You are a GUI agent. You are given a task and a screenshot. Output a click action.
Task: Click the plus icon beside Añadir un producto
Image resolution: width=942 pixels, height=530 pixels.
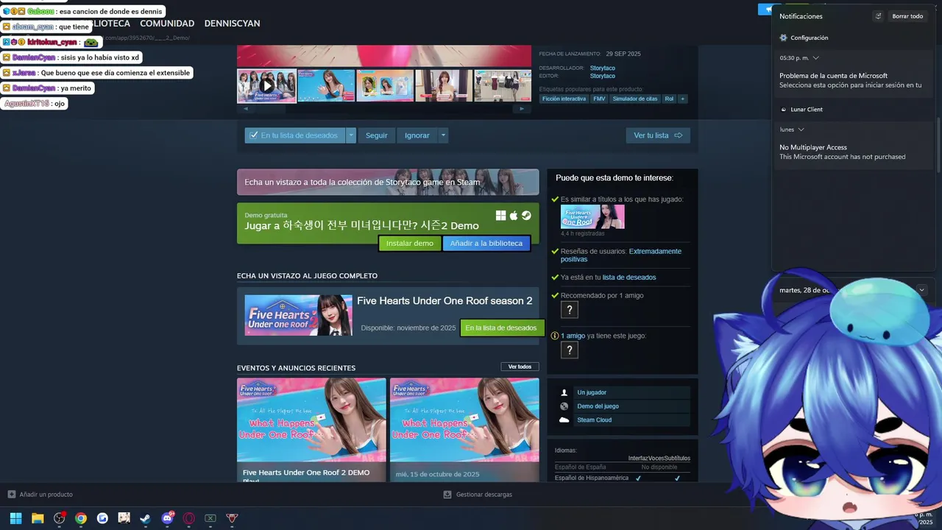click(11, 495)
